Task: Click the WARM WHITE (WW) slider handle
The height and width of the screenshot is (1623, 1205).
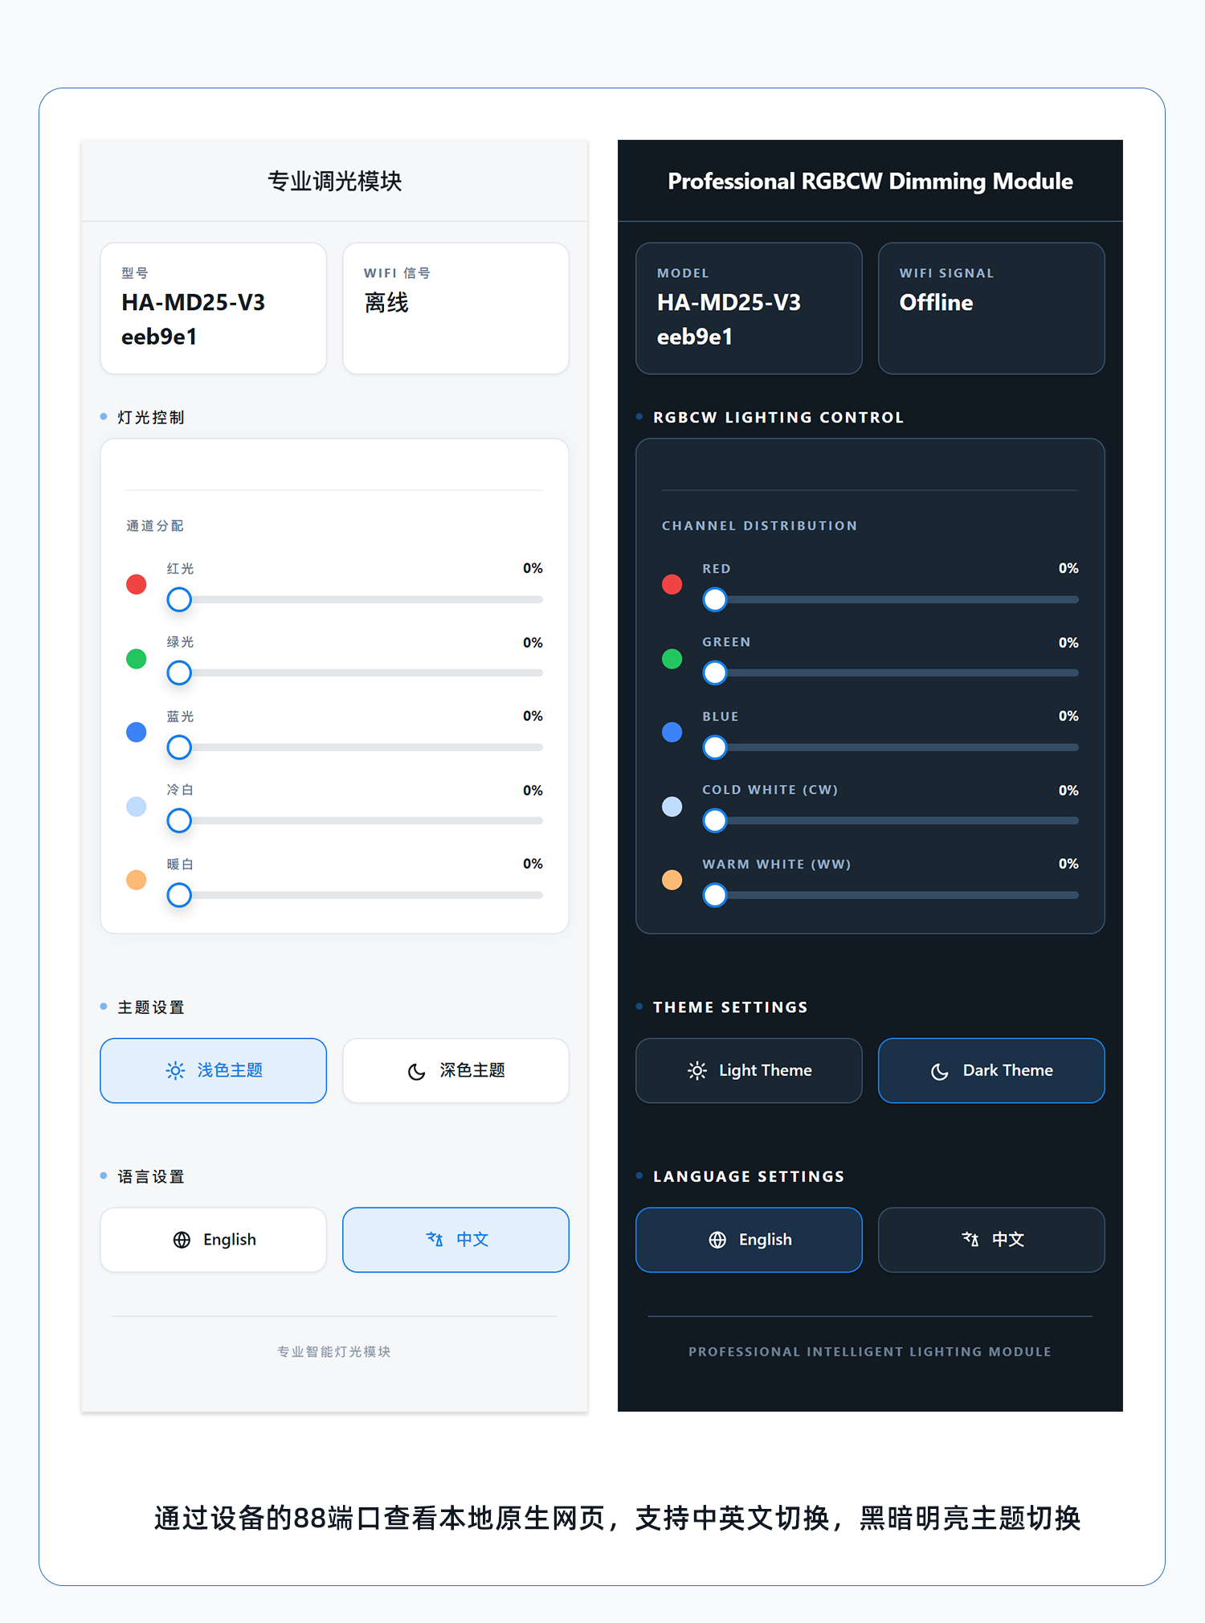Action: pos(715,895)
